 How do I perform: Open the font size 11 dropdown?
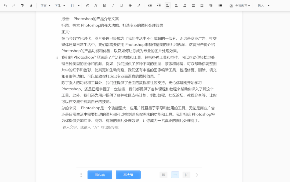coord(75,6)
